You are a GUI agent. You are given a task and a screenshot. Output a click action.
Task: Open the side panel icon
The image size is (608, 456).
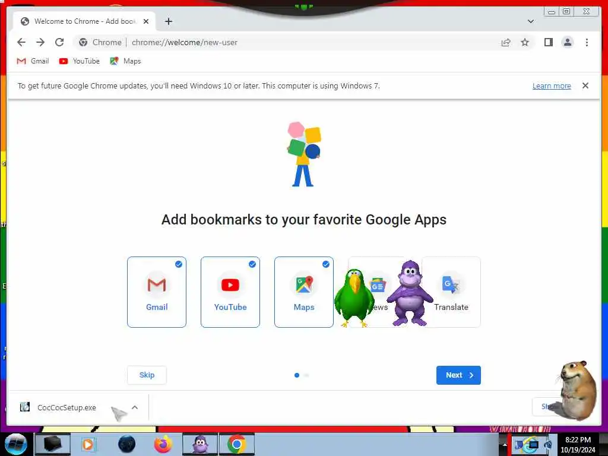click(x=548, y=42)
